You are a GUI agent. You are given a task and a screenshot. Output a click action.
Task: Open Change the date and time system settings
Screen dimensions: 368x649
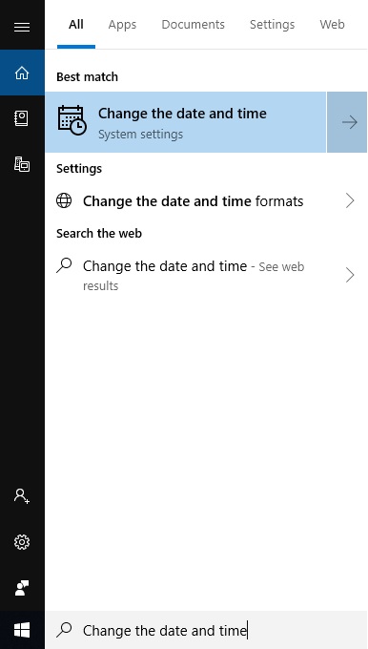[x=186, y=122]
